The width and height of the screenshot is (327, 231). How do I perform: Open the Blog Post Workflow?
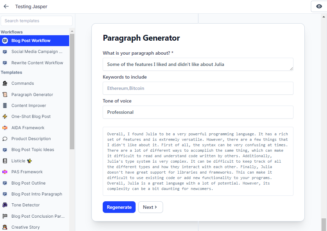pos(35,41)
